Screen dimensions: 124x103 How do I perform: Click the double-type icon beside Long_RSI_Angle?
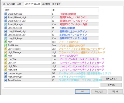(x=6, y=38)
